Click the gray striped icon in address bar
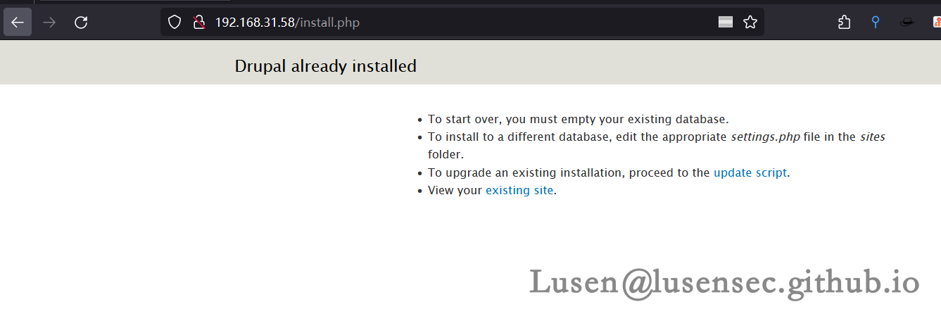The width and height of the screenshot is (941, 309). [726, 23]
